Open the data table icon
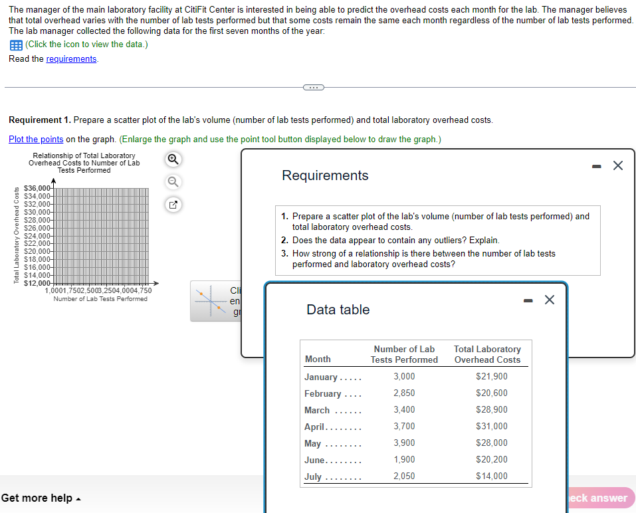 (16, 45)
